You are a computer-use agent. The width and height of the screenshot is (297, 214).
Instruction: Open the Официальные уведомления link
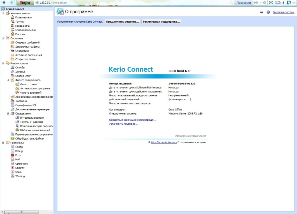[190, 136]
